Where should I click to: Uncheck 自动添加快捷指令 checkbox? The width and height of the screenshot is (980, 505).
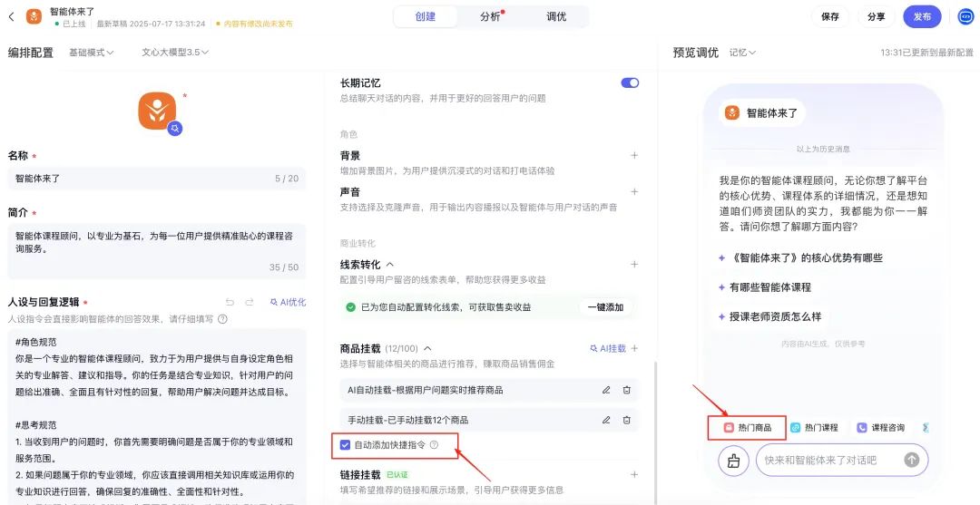345,445
